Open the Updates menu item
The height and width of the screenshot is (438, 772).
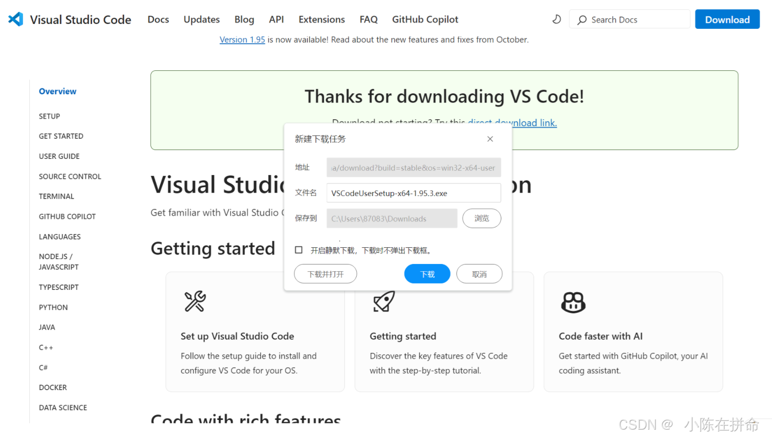[201, 20]
